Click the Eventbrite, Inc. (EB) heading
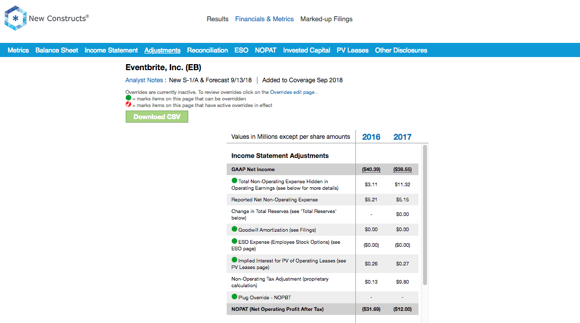Viewport: 580px width, 323px height. [163, 67]
